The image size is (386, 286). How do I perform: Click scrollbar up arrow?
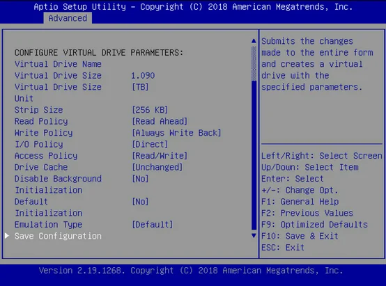[x=254, y=41]
